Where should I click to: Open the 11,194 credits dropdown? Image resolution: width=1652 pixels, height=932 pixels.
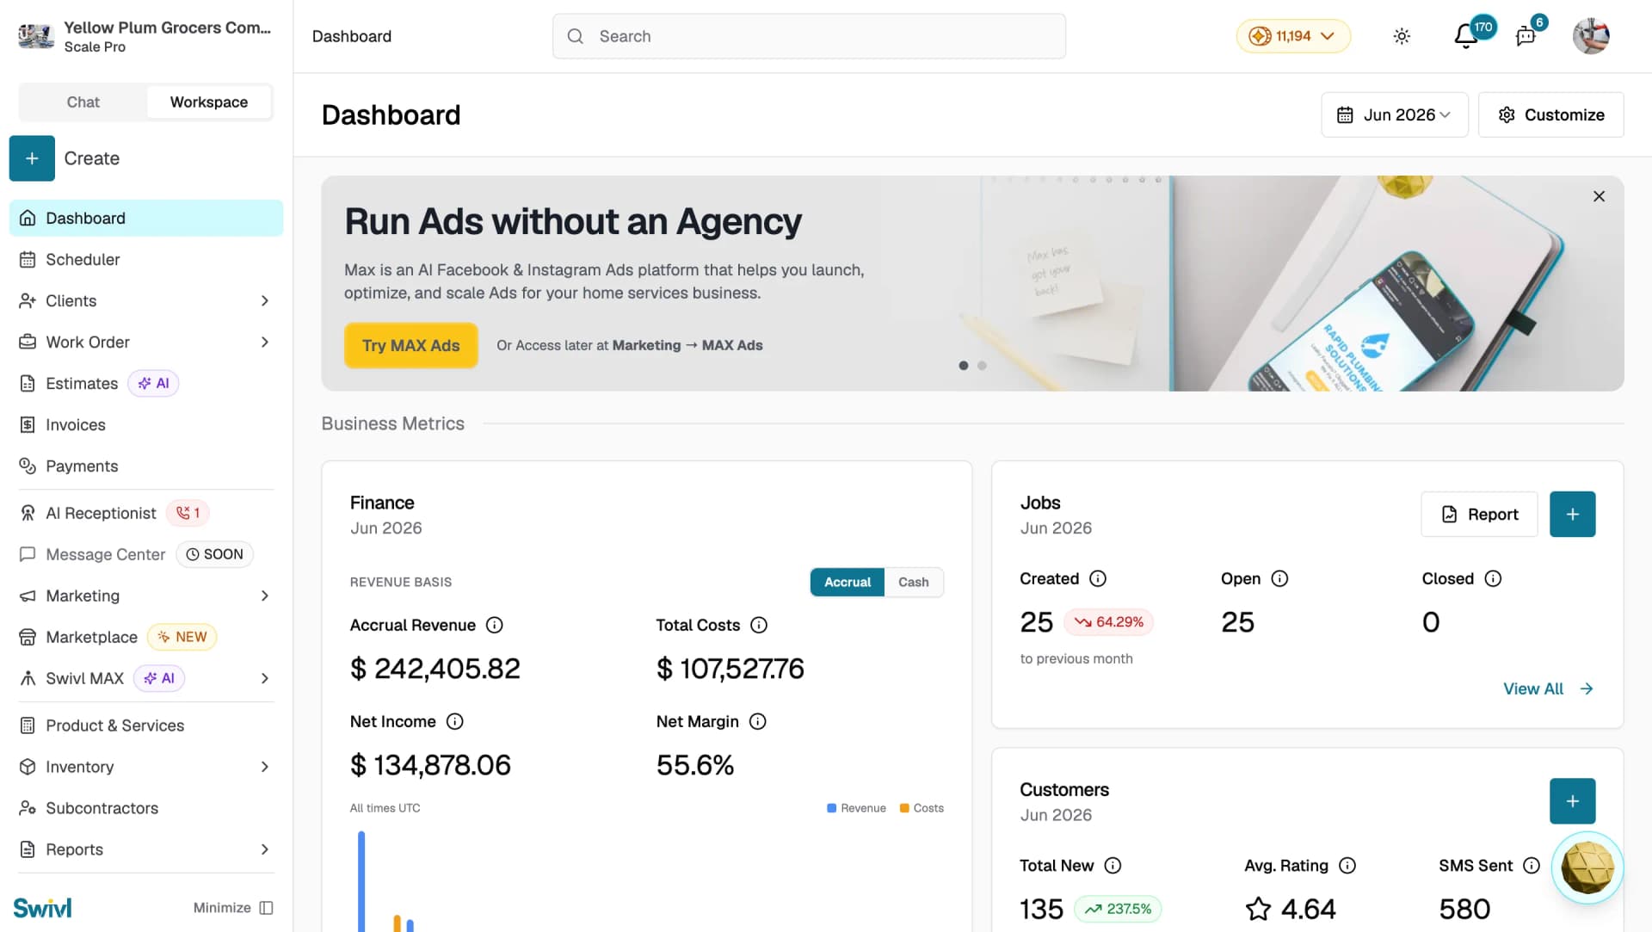(x=1292, y=36)
